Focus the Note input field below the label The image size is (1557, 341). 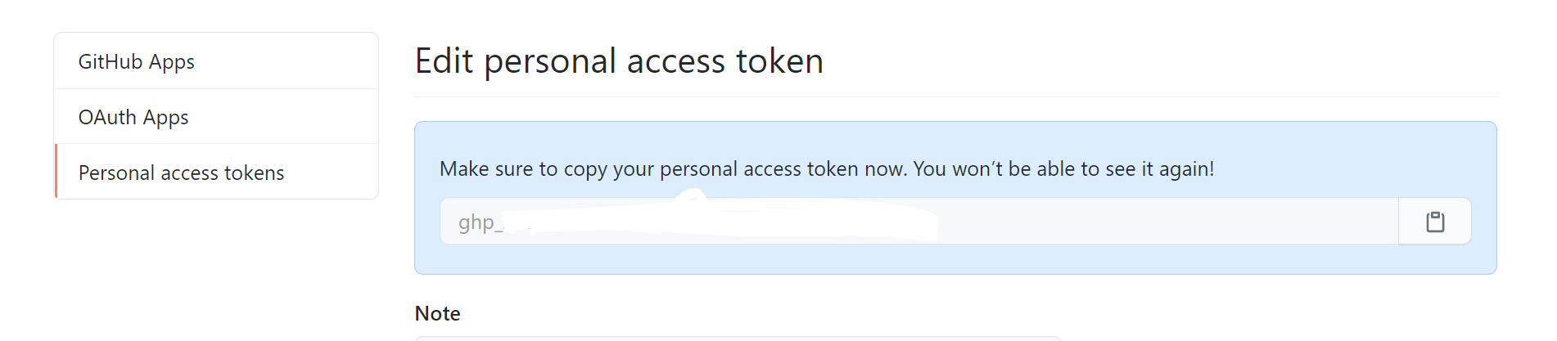pos(738,338)
